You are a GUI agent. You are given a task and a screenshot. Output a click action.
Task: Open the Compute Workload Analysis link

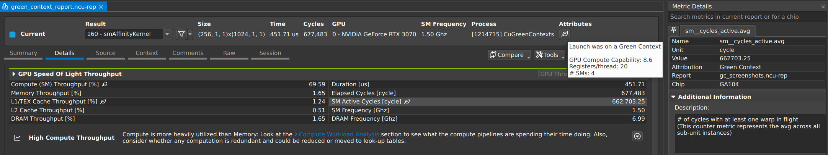(x=338, y=134)
